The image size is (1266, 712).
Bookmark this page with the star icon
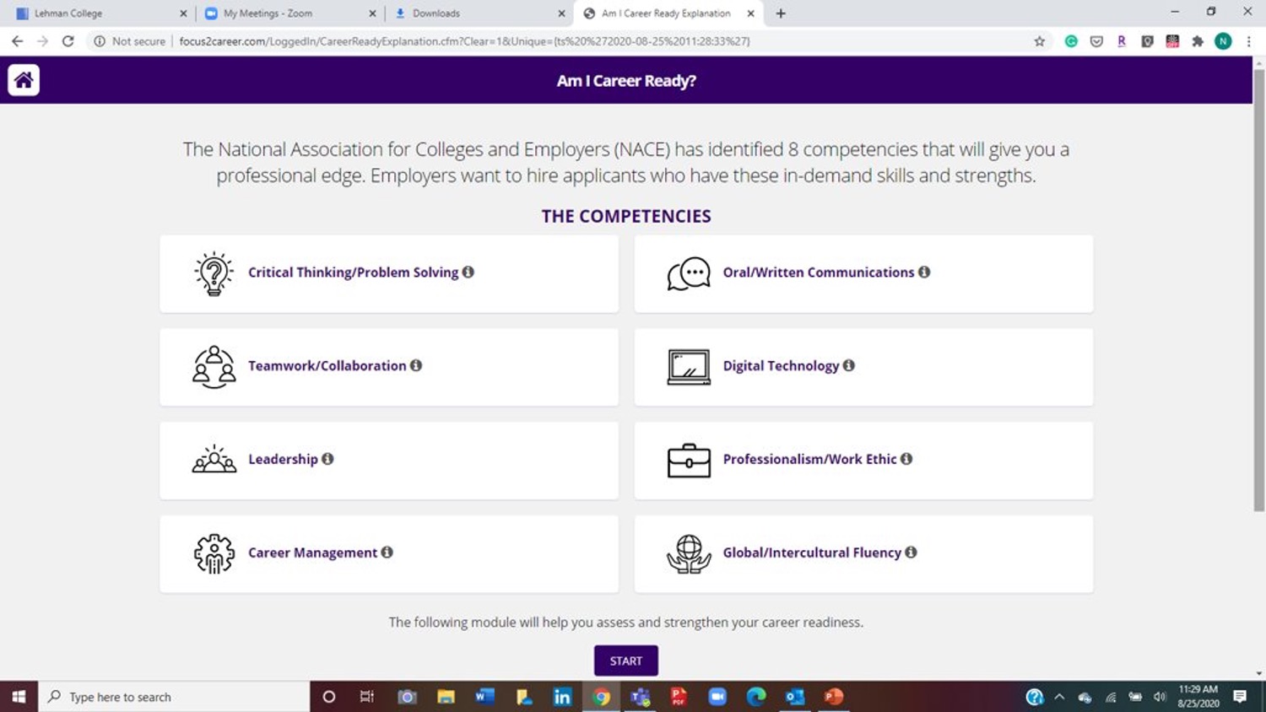(x=1040, y=41)
